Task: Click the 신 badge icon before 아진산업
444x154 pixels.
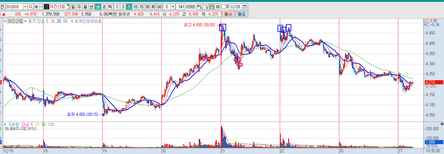Action: 46,7
